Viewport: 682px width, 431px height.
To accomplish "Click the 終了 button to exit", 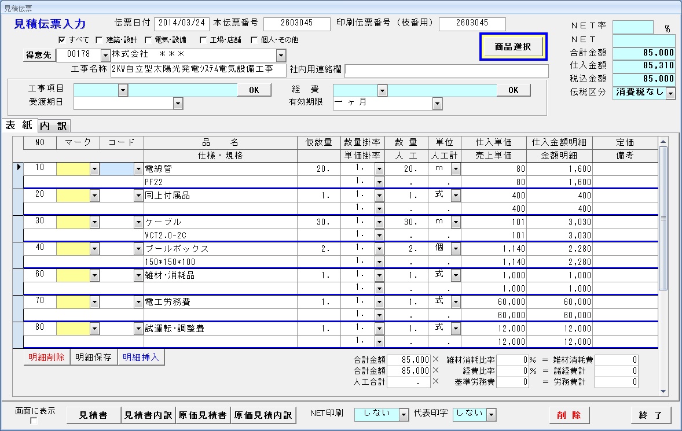I will 650,415.
